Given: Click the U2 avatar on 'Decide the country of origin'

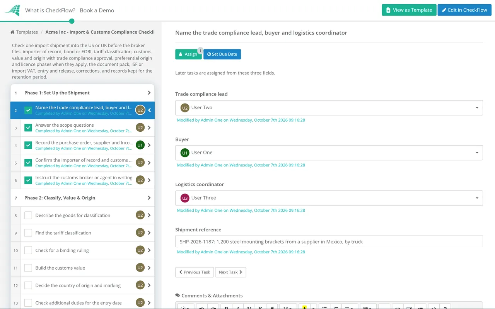Looking at the screenshot, I should (x=140, y=285).
